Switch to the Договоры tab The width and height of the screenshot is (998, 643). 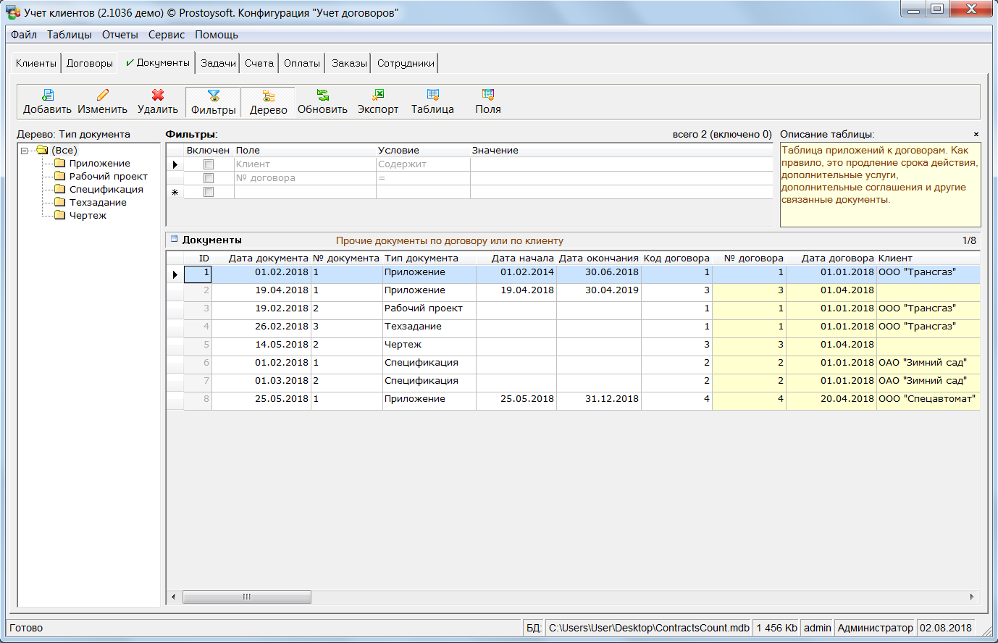coord(90,64)
